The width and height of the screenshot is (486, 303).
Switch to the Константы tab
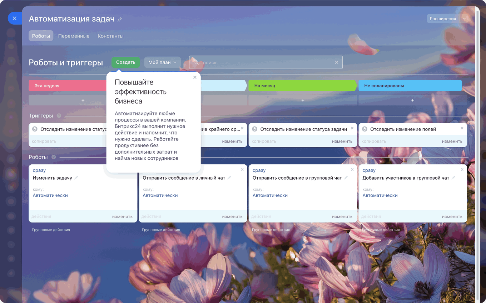tap(110, 36)
